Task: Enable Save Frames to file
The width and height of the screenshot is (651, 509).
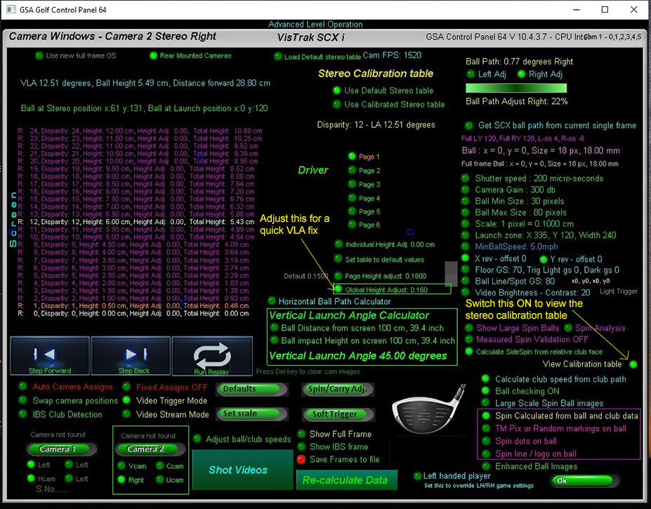Action: (x=301, y=459)
